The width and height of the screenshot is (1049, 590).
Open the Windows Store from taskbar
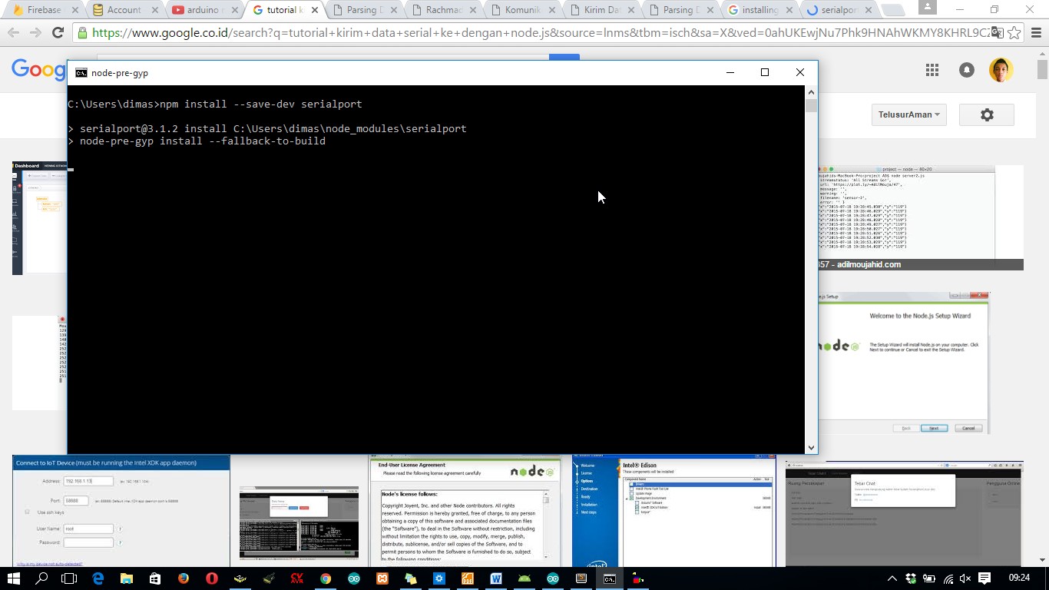tap(154, 578)
